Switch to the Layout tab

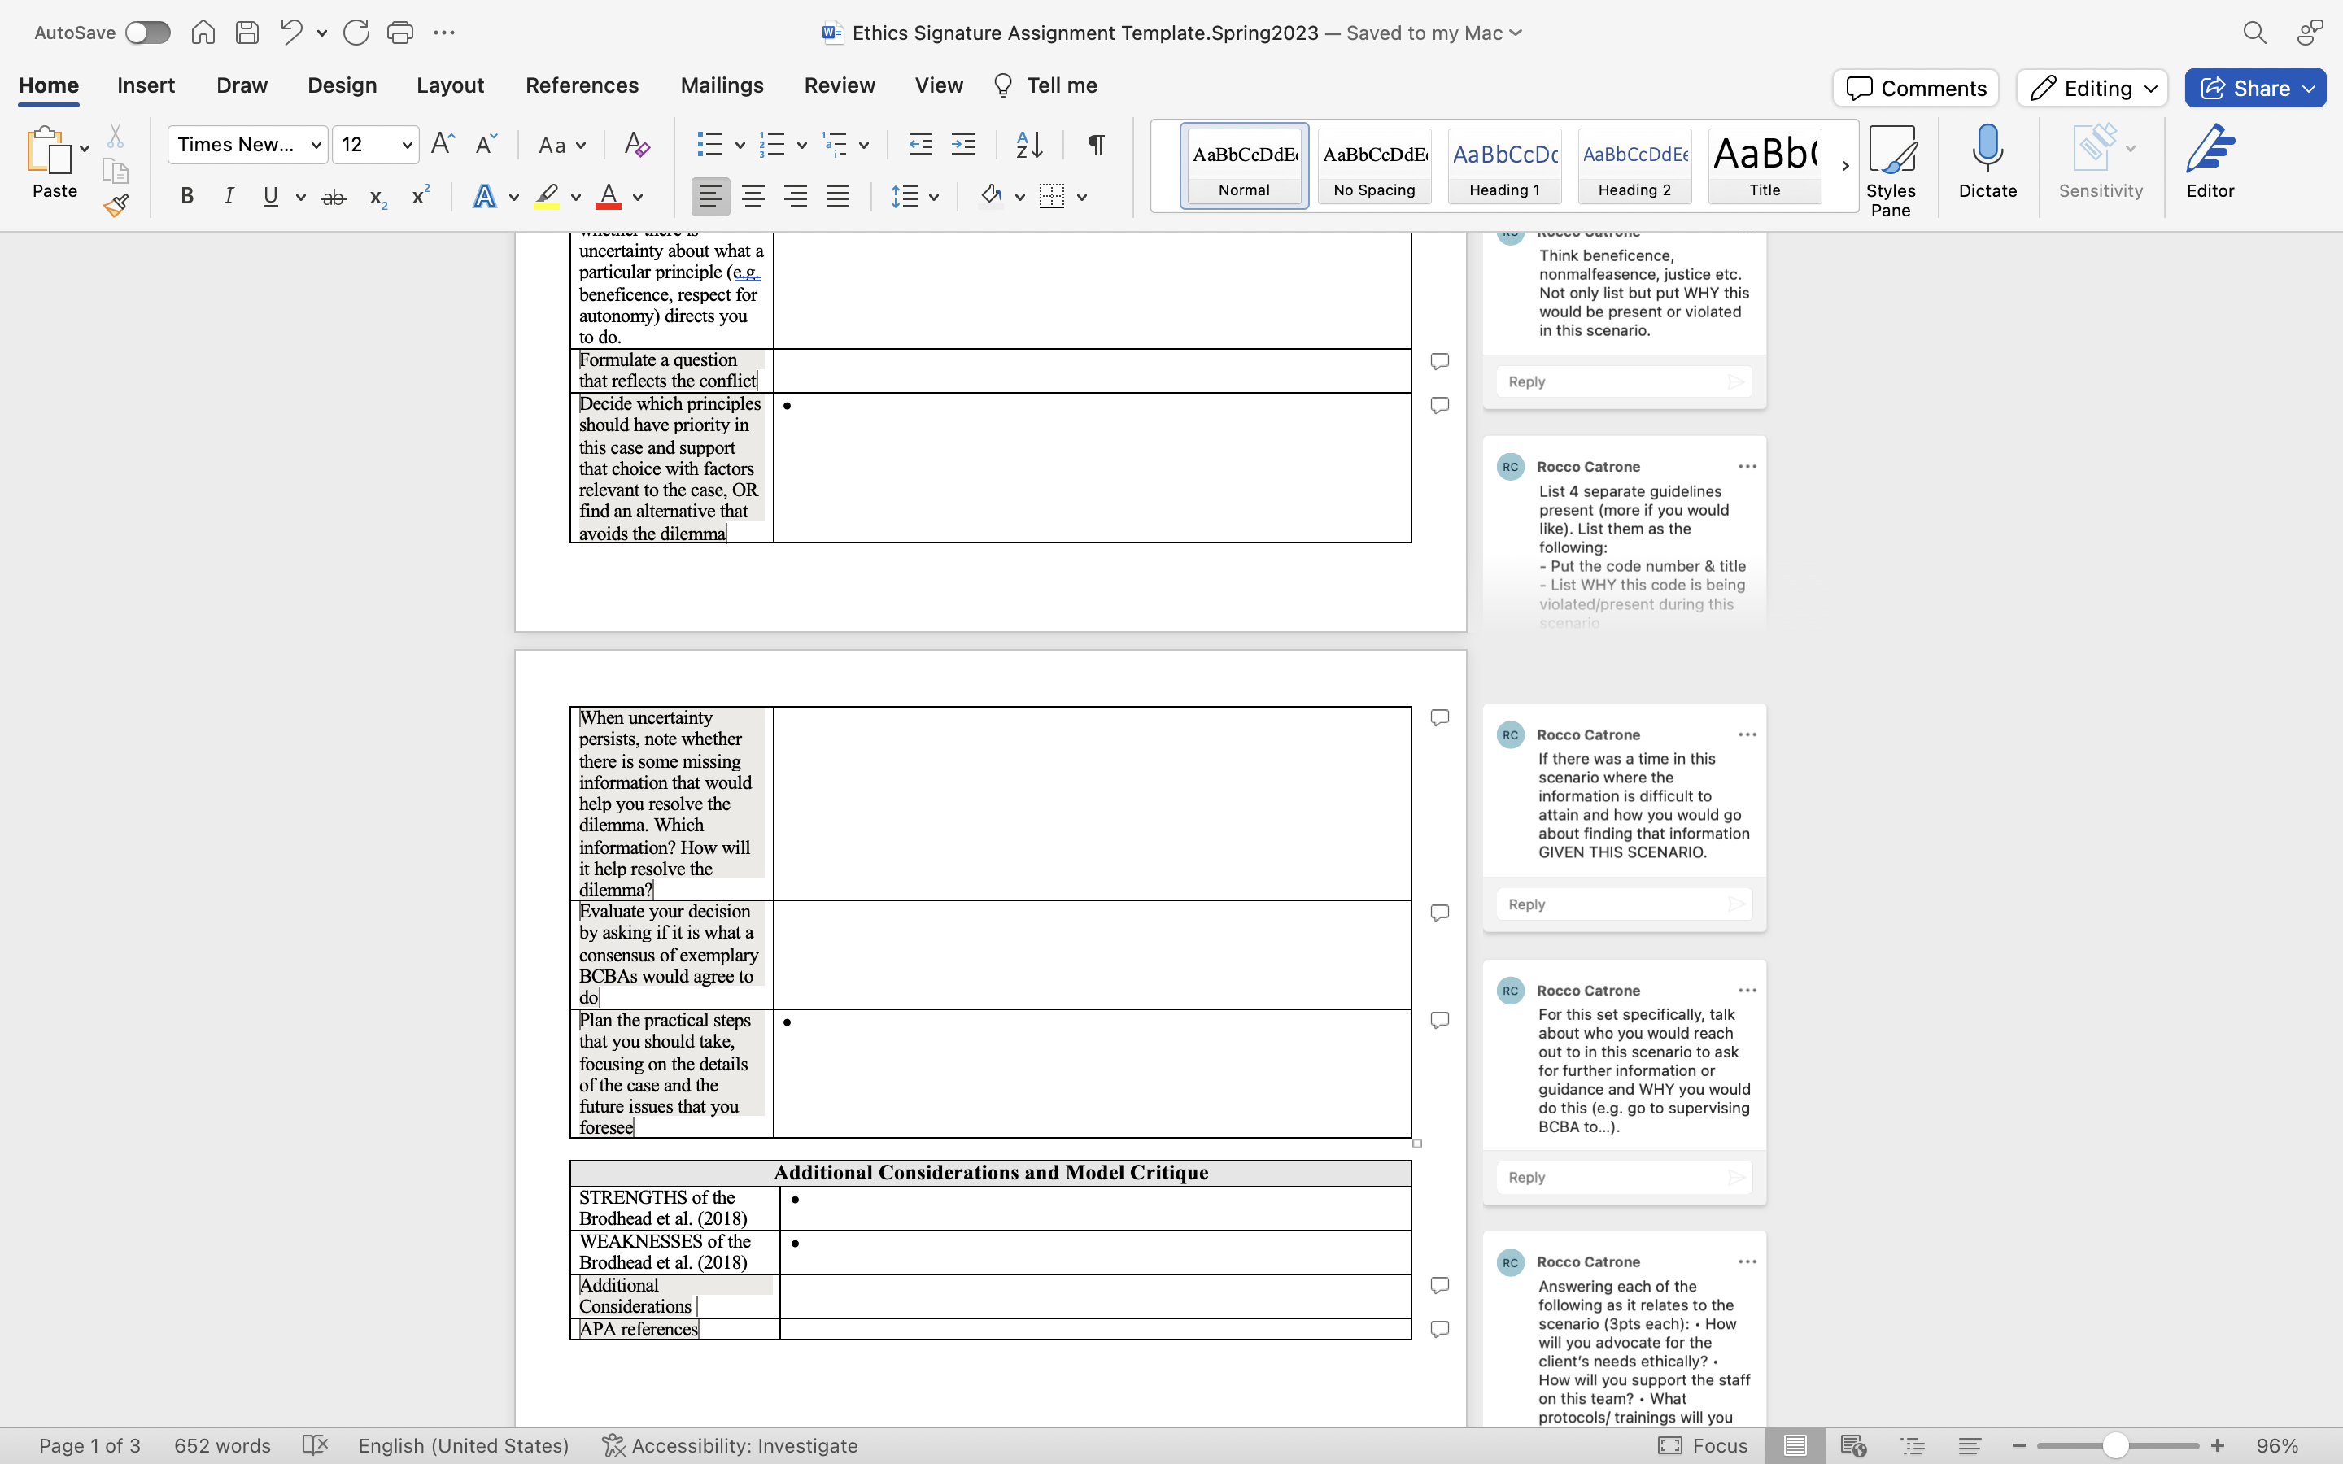(x=450, y=85)
